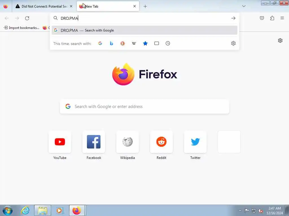Reload the current page

27,18
